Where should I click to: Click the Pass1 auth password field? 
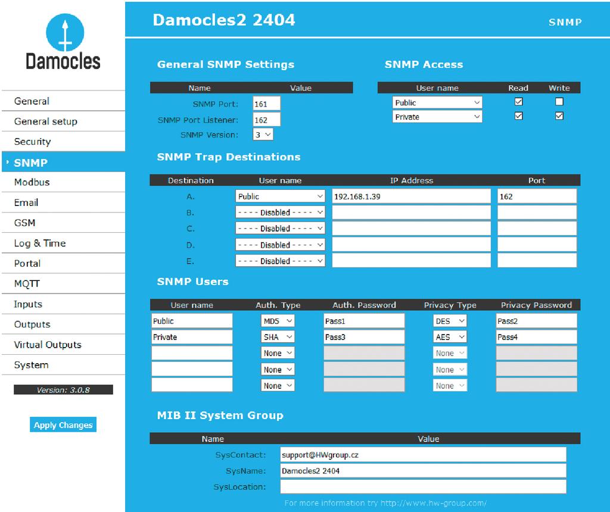tap(364, 321)
